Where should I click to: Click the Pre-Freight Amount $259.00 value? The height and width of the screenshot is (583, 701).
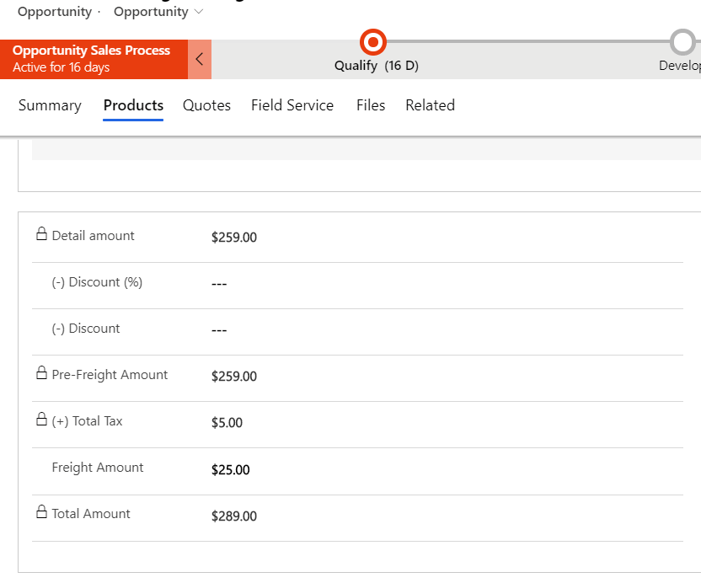pyautogui.click(x=234, y=377)
